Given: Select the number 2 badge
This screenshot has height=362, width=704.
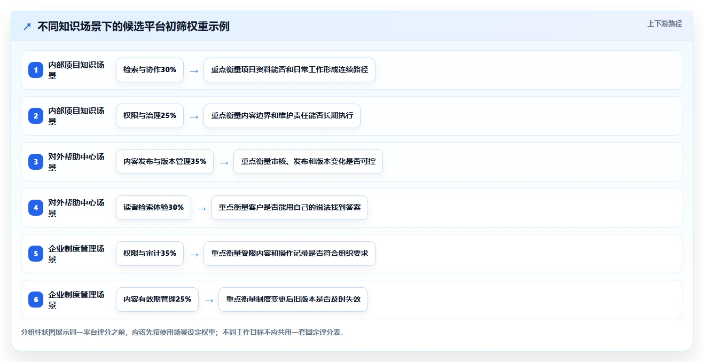Looking at the screenshot, I should pyautogui.click(x=36, y=116).
